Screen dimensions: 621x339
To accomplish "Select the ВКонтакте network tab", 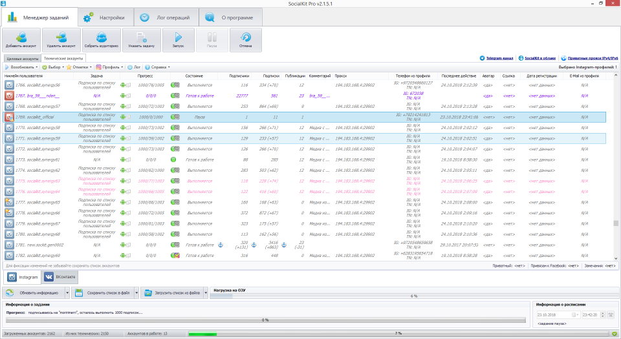I will (x=60, y=277).
